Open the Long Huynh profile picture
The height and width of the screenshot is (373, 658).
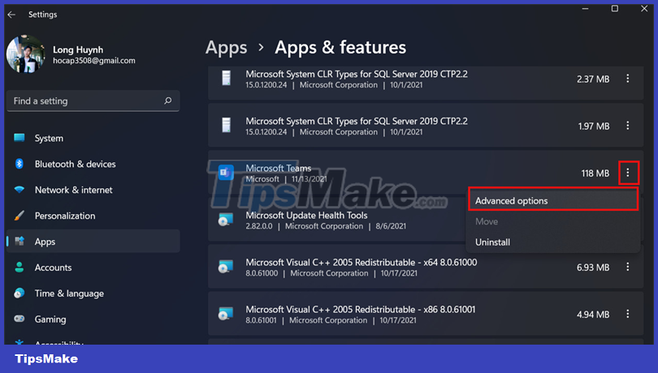click(x=26, y=54)
